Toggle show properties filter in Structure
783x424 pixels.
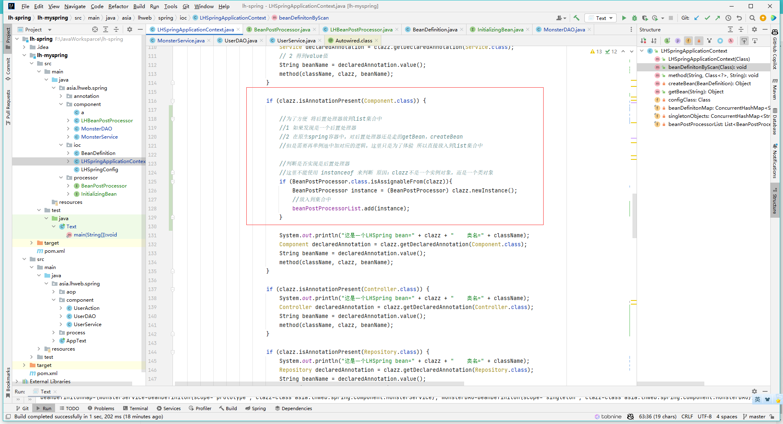point(678,41)
